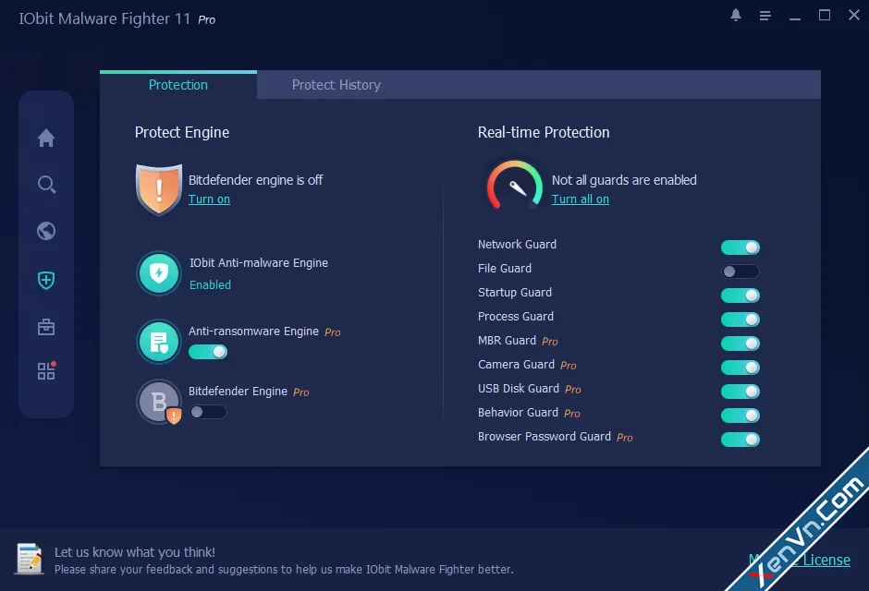This screenshot has width=869, height=591.
Task: Click the Turn all on link
Action: tap(581, 199)
